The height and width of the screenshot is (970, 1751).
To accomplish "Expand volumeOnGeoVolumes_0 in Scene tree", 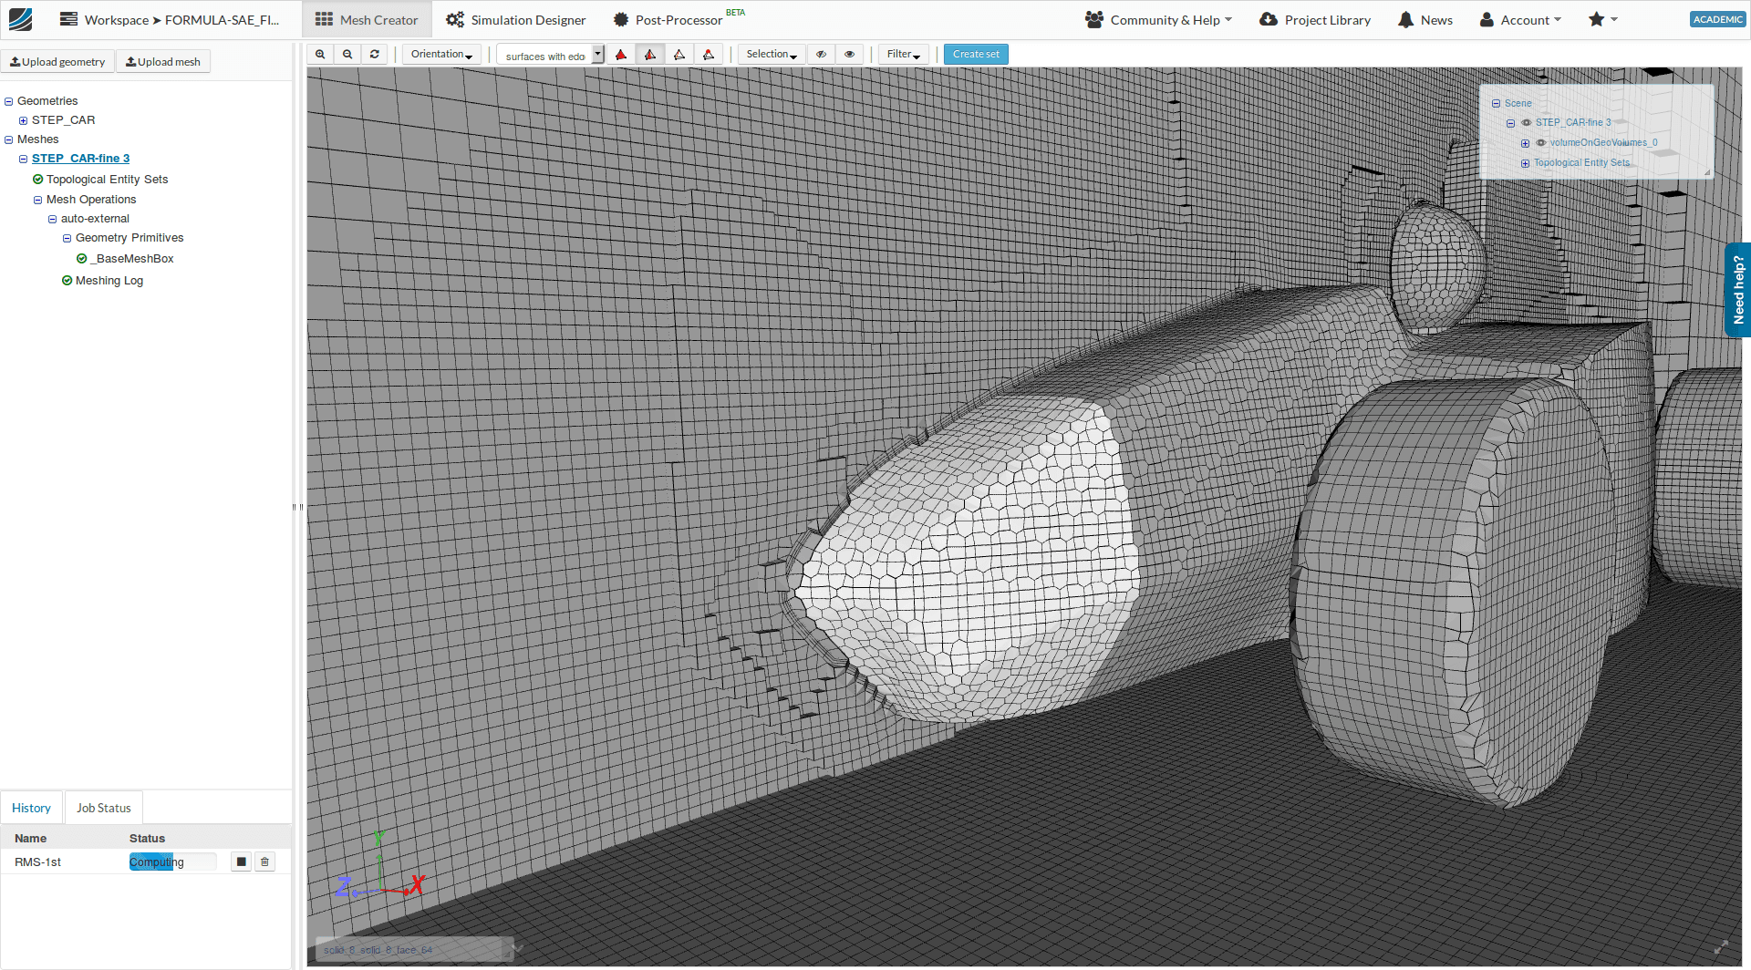I will [1525, 143].
